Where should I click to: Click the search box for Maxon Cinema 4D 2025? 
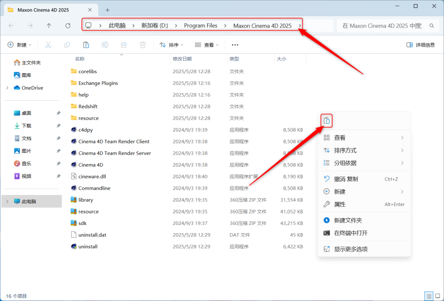click(x=382, y=25)
